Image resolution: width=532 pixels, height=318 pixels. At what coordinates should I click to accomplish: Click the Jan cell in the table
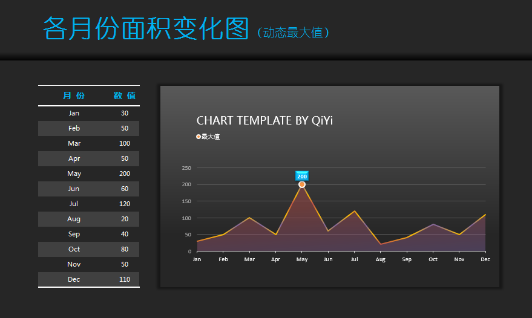pyautogui.click(x=74, y=113)
